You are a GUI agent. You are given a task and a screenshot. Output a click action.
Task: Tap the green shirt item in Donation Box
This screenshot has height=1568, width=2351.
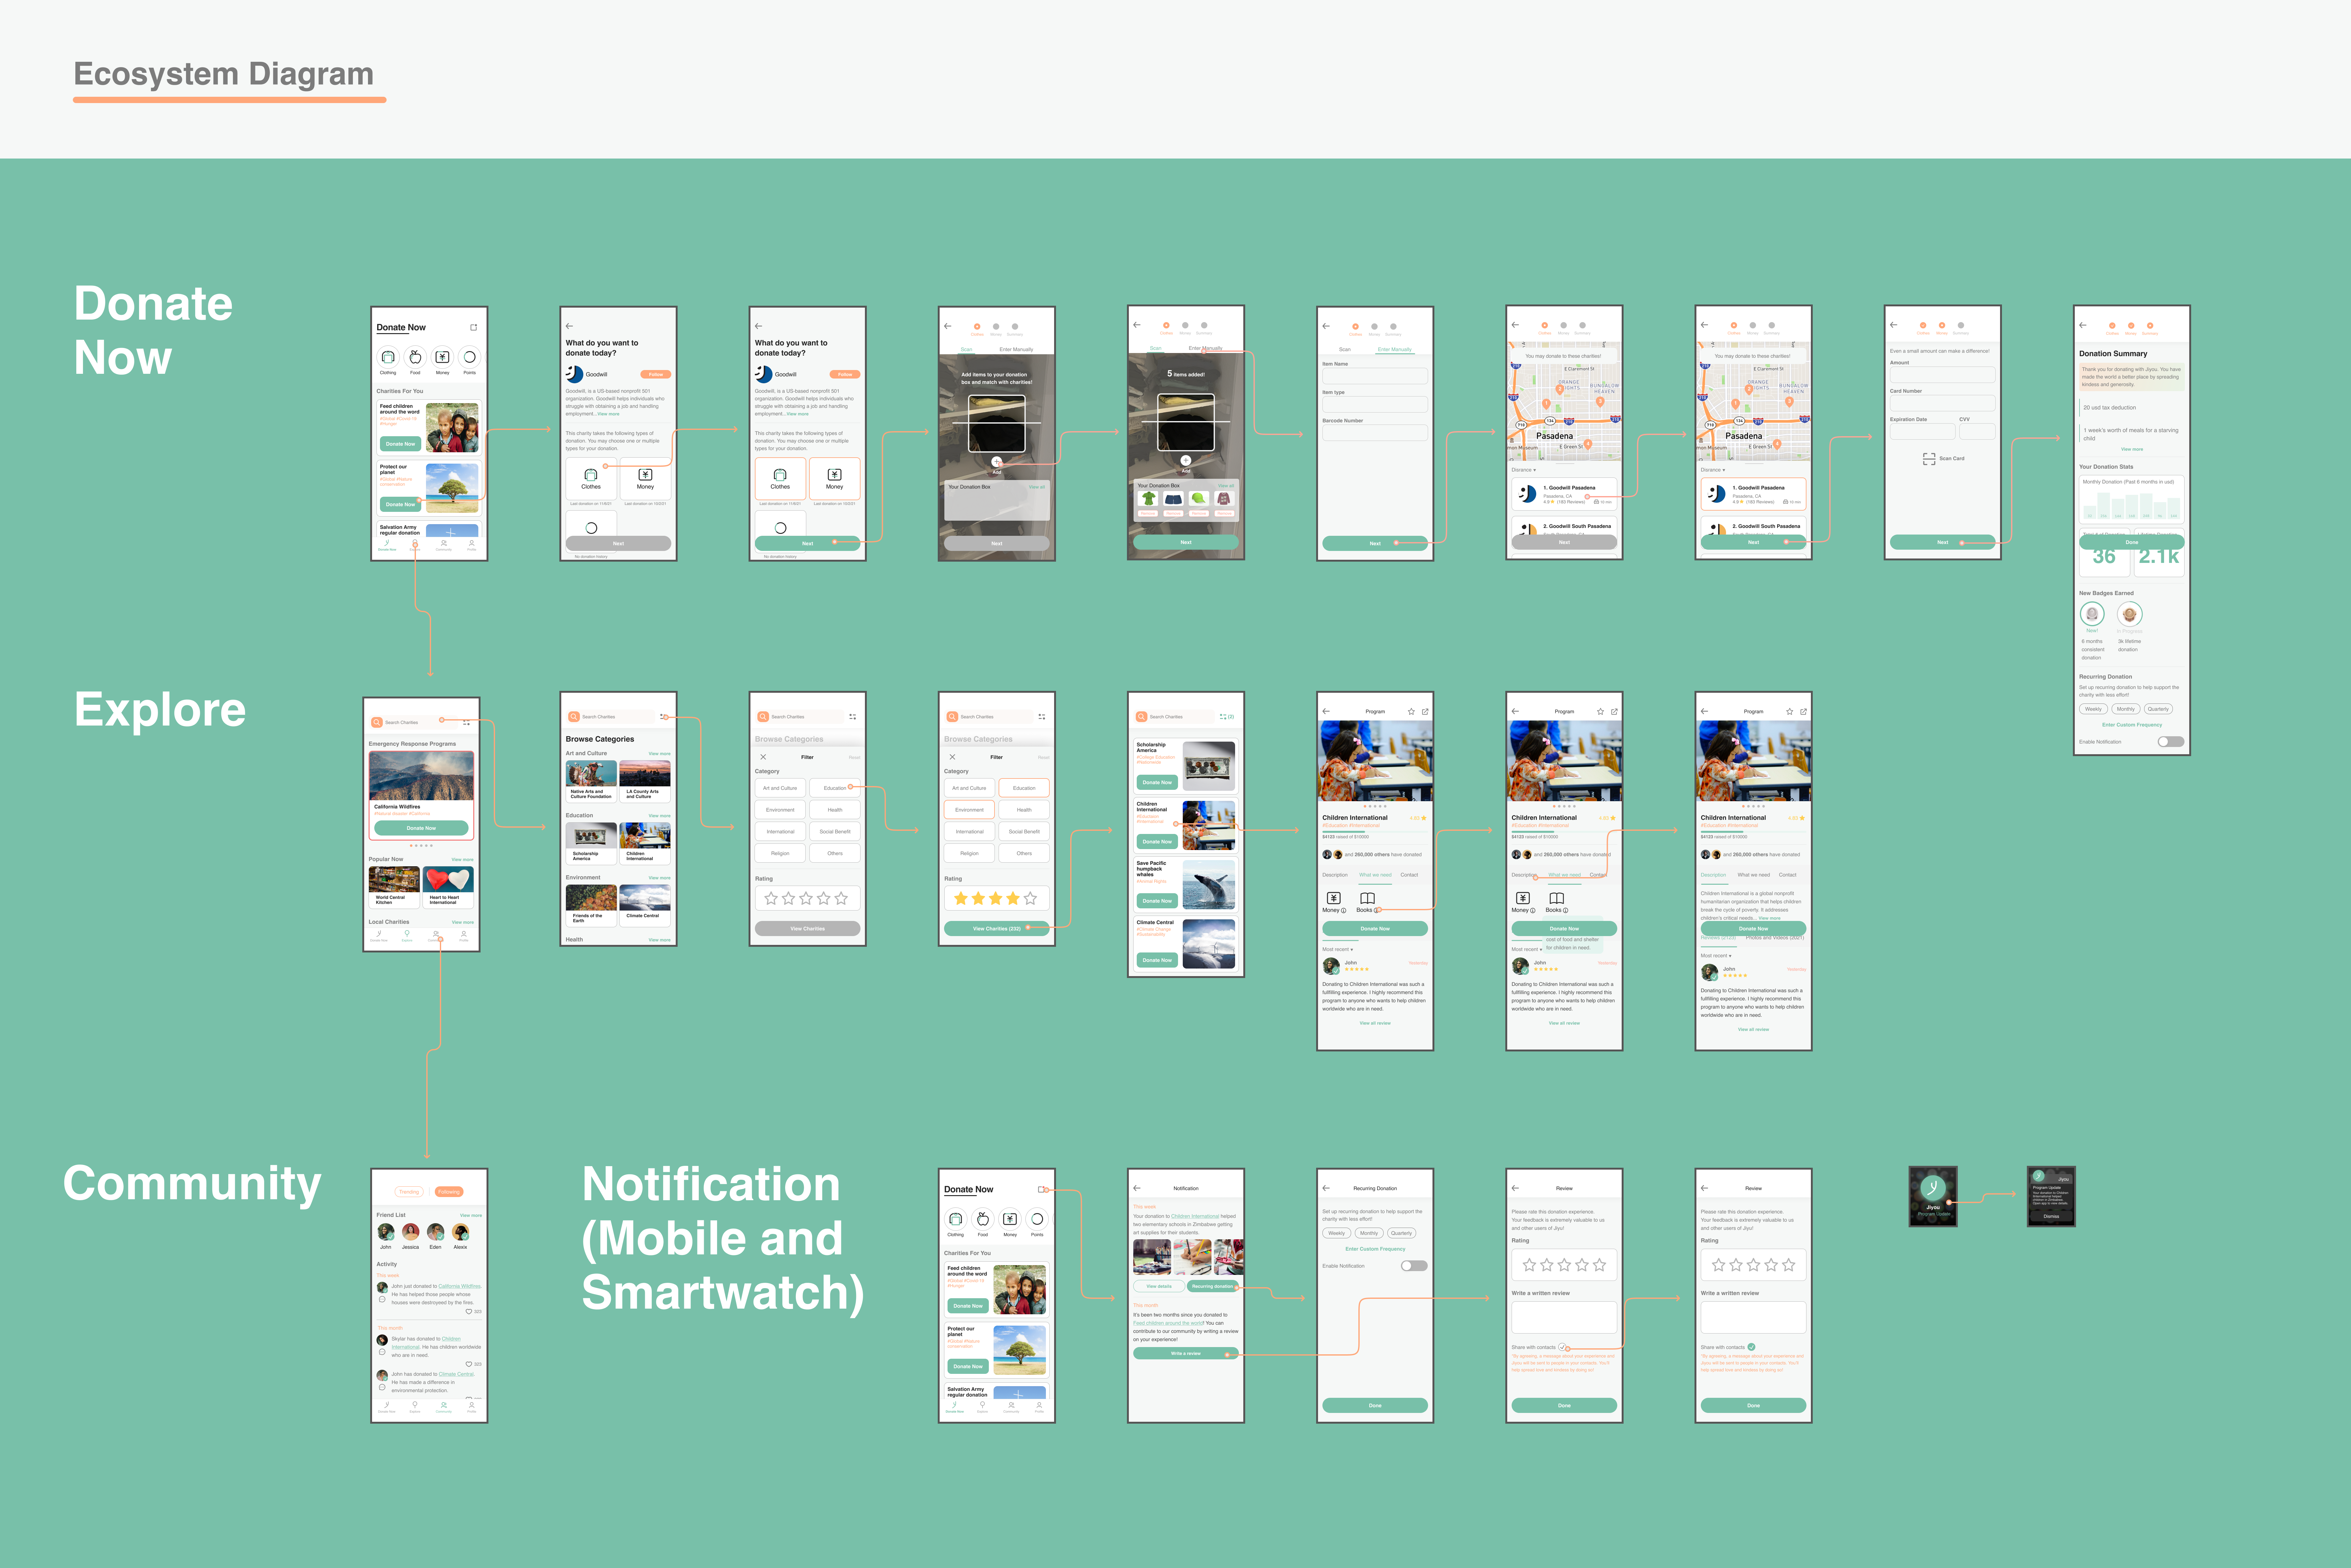pos(1148,498)
